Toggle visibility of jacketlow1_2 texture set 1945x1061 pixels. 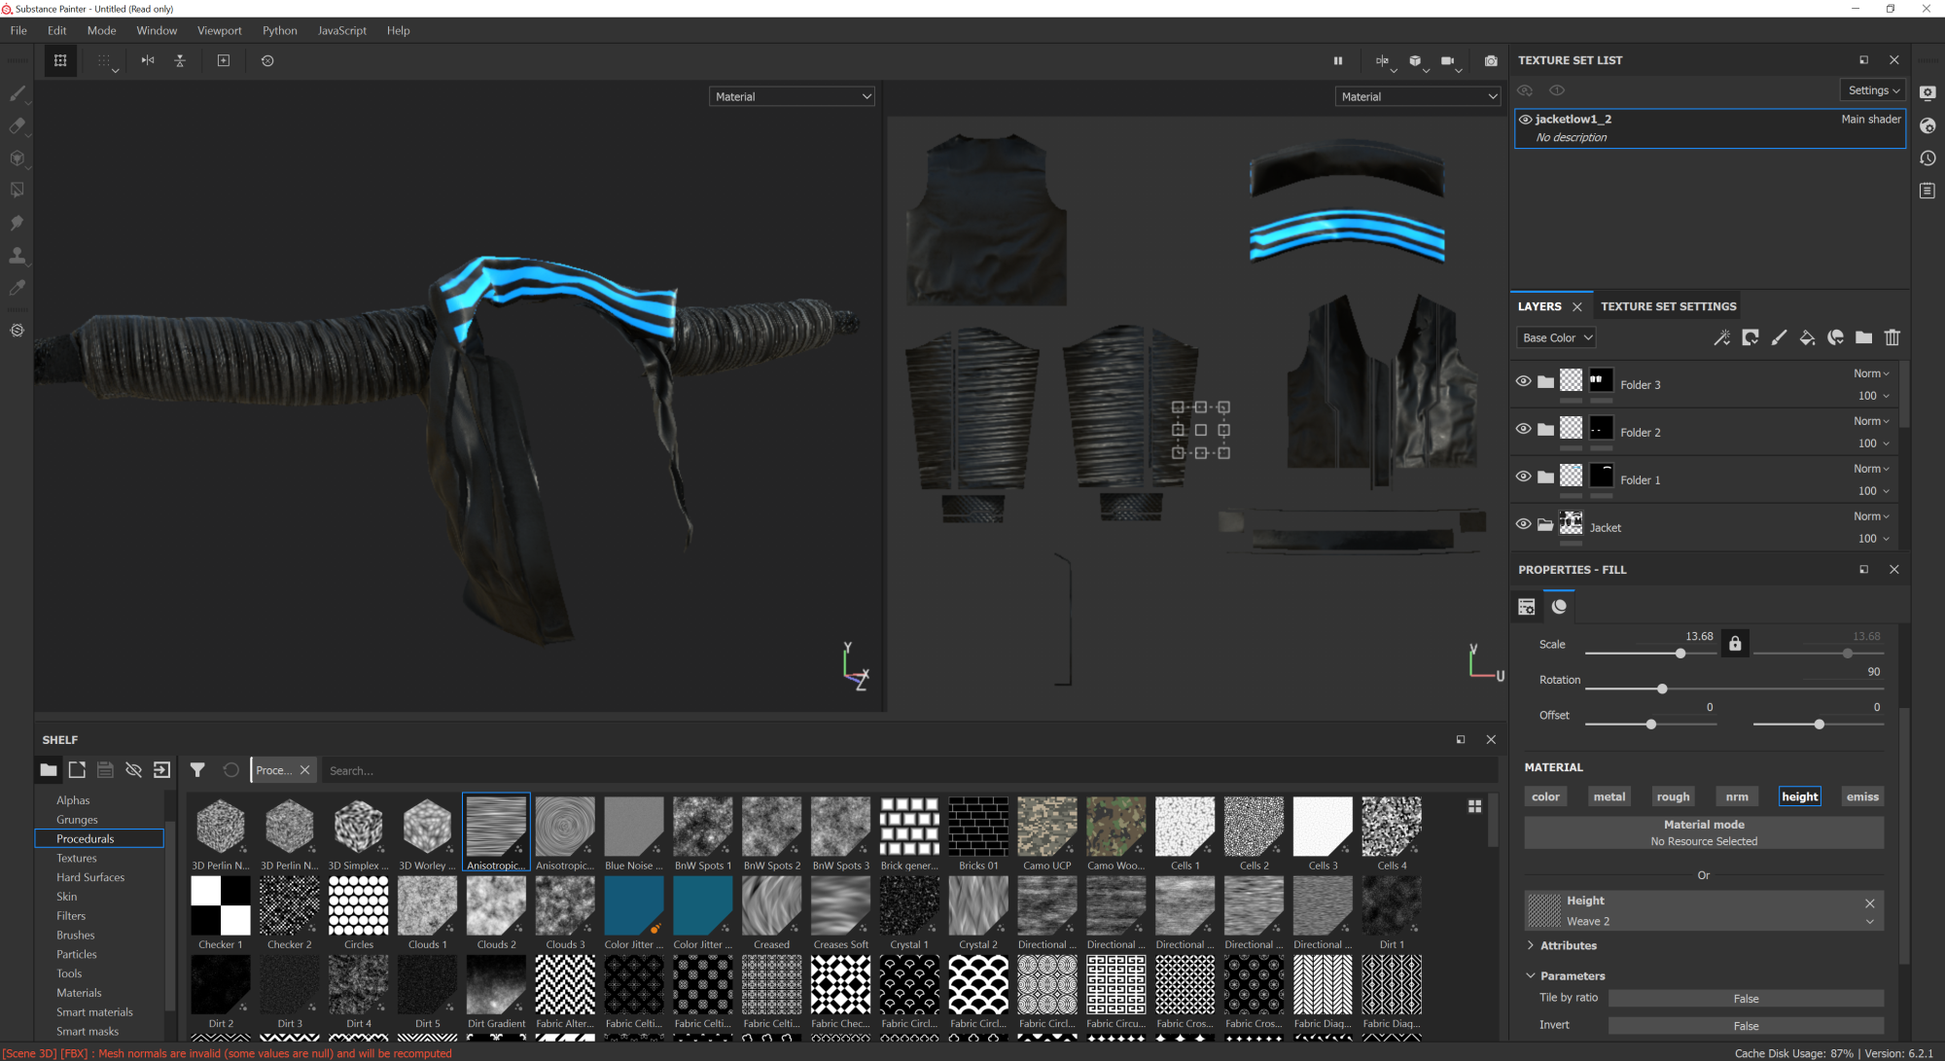click(x=1525, y=120)
